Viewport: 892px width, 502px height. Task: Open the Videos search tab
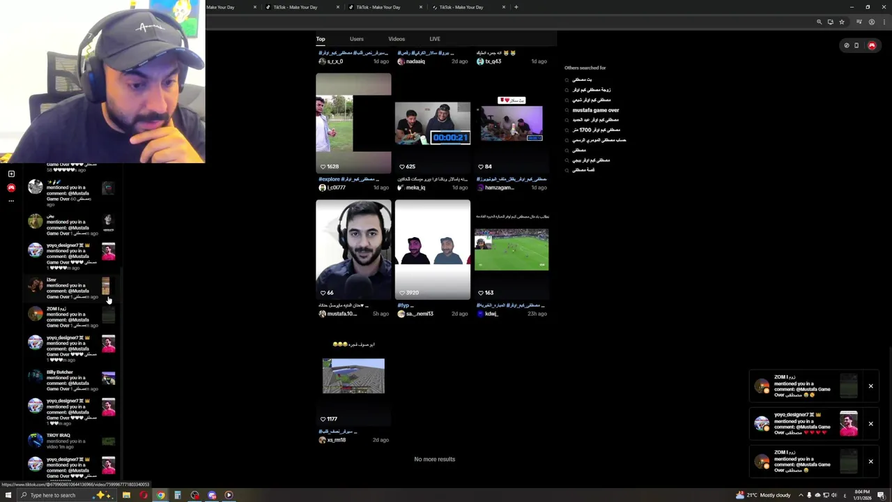click(x=397, y=39)
